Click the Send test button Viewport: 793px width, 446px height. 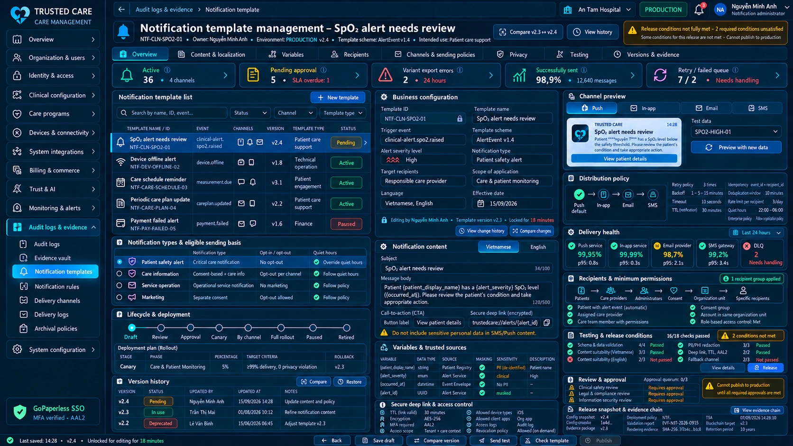pos(494,440)
